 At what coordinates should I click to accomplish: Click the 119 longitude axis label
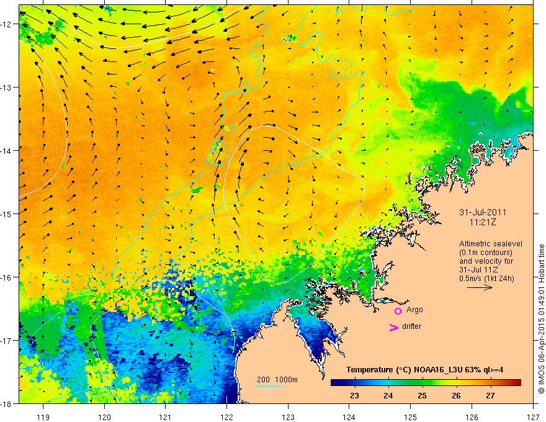tap(43, 417)
